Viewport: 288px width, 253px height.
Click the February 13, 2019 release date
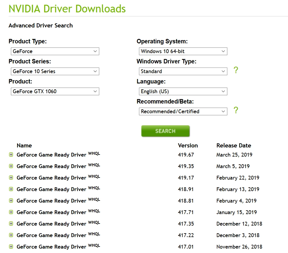pyautogui.click(x=238, y=189)
